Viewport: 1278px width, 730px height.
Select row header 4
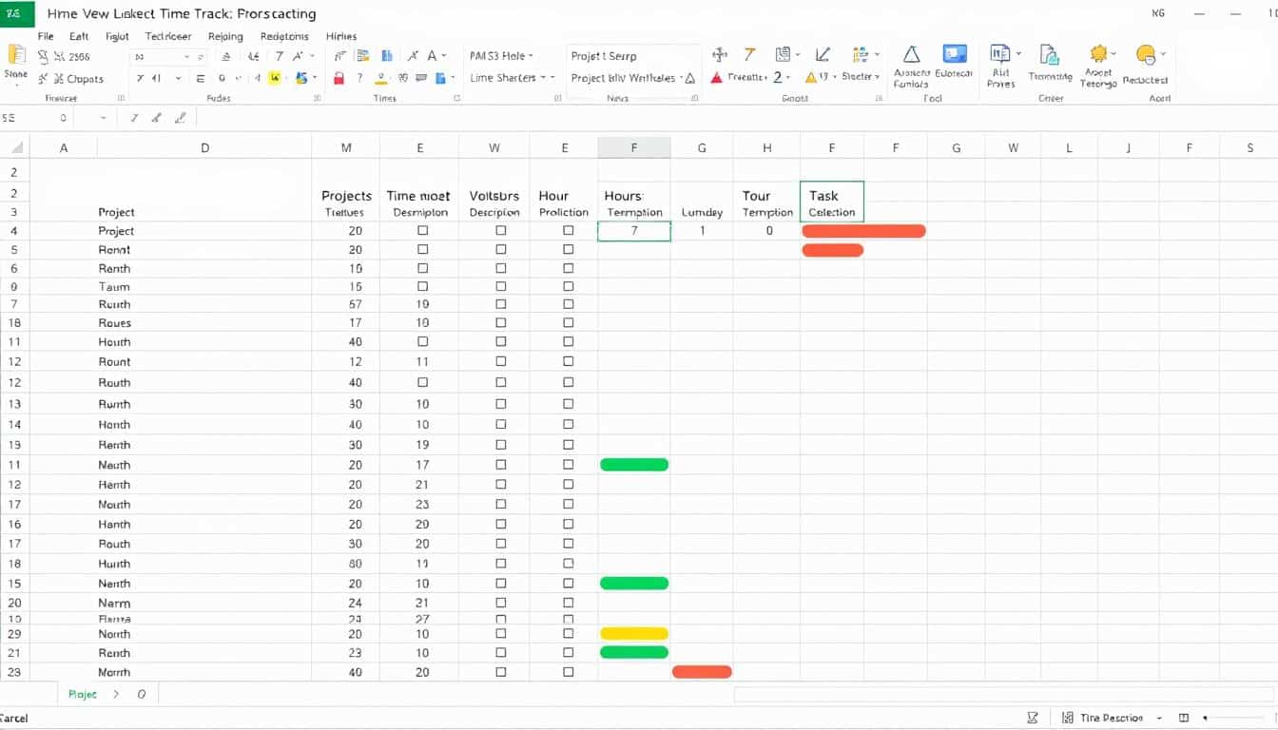coord(14,231)
